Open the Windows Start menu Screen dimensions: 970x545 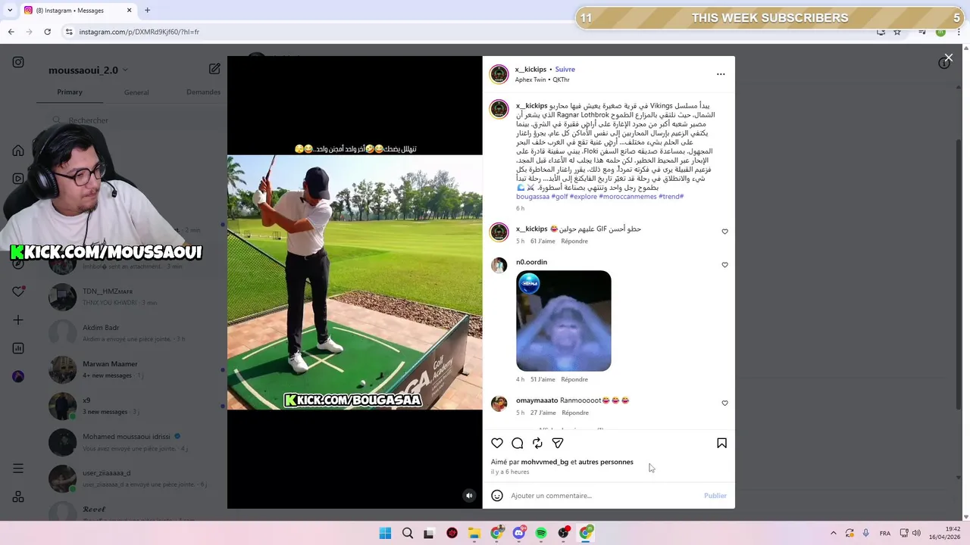[385, 533]
